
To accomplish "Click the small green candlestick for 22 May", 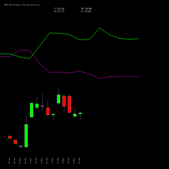I will coord(80,113).
